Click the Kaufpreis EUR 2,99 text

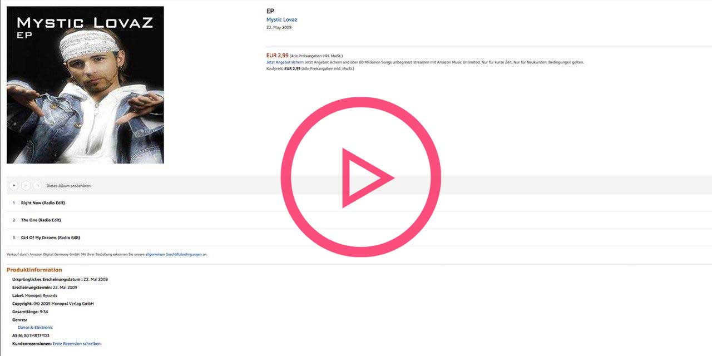tap(292, 68)
